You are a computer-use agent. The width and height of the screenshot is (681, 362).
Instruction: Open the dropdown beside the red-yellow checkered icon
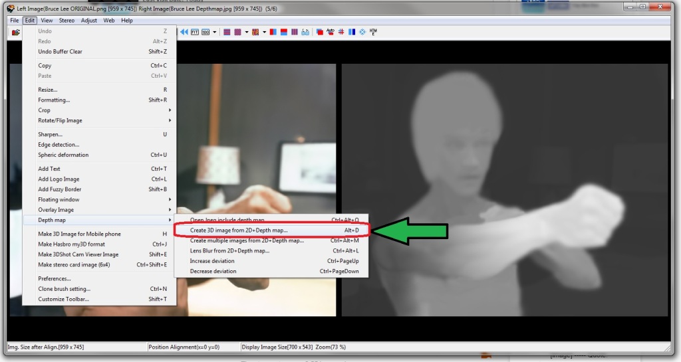coord(264,32)
